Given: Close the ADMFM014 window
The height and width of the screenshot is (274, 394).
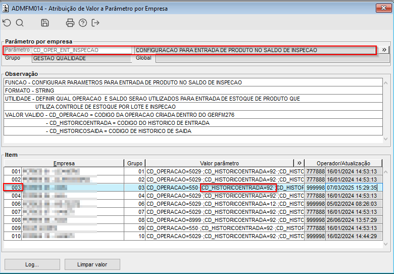Looking at the screenshot, I should tap(383, 8).
